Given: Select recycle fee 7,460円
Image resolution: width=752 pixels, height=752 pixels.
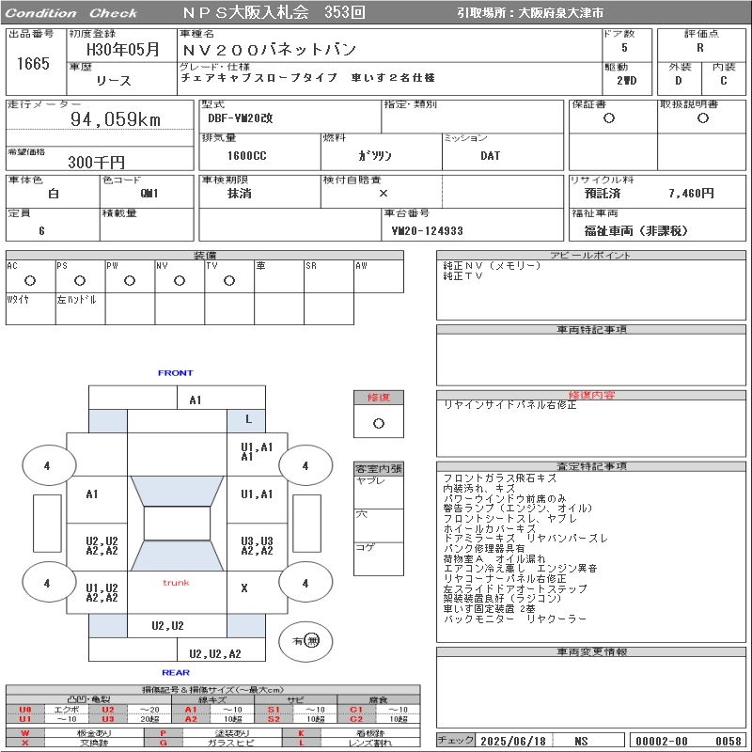Looking at the screenshot, I should pos(691,194).
